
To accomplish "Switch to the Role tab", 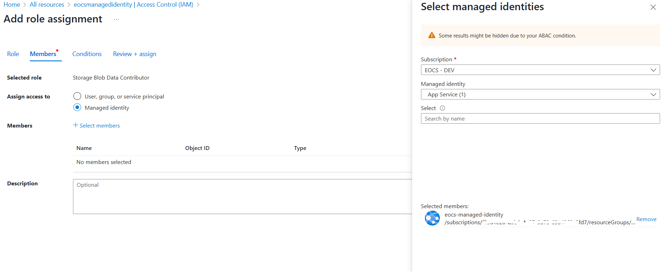I will [13, 54].
